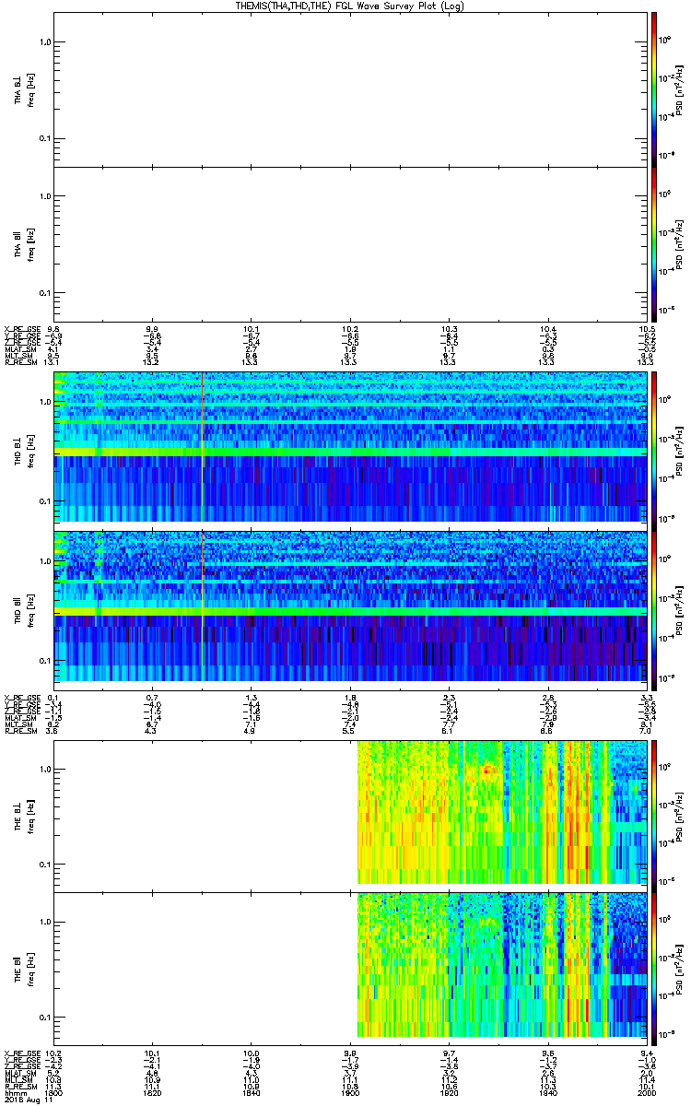Screen dimensions: 691x1106
Task: Click the 2000 time tick label
Action: pyautogui.click(x=647, y=1092)
